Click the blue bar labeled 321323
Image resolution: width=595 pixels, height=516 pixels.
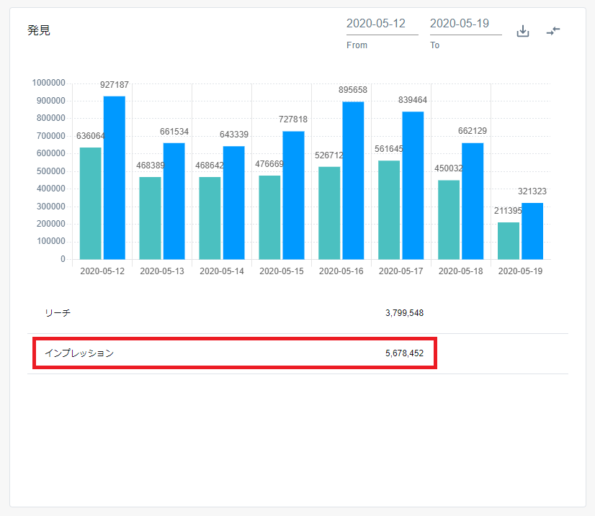[532, 231]
